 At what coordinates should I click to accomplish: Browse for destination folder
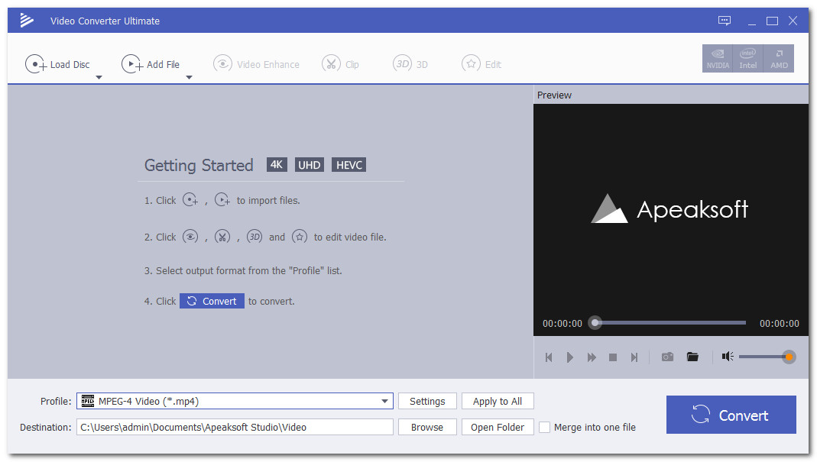point(427,428)
